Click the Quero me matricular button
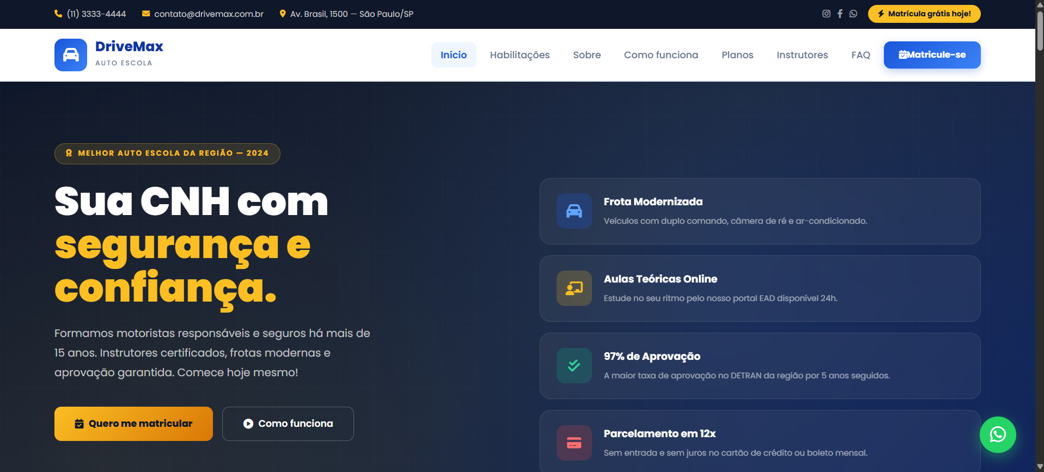 pos(133,424)
